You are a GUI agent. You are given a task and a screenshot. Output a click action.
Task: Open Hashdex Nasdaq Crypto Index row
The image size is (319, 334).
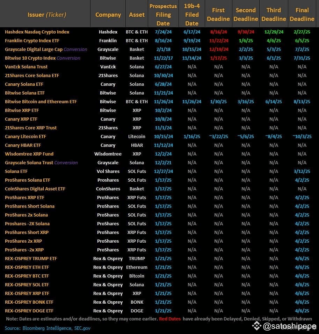click(37, 32)
